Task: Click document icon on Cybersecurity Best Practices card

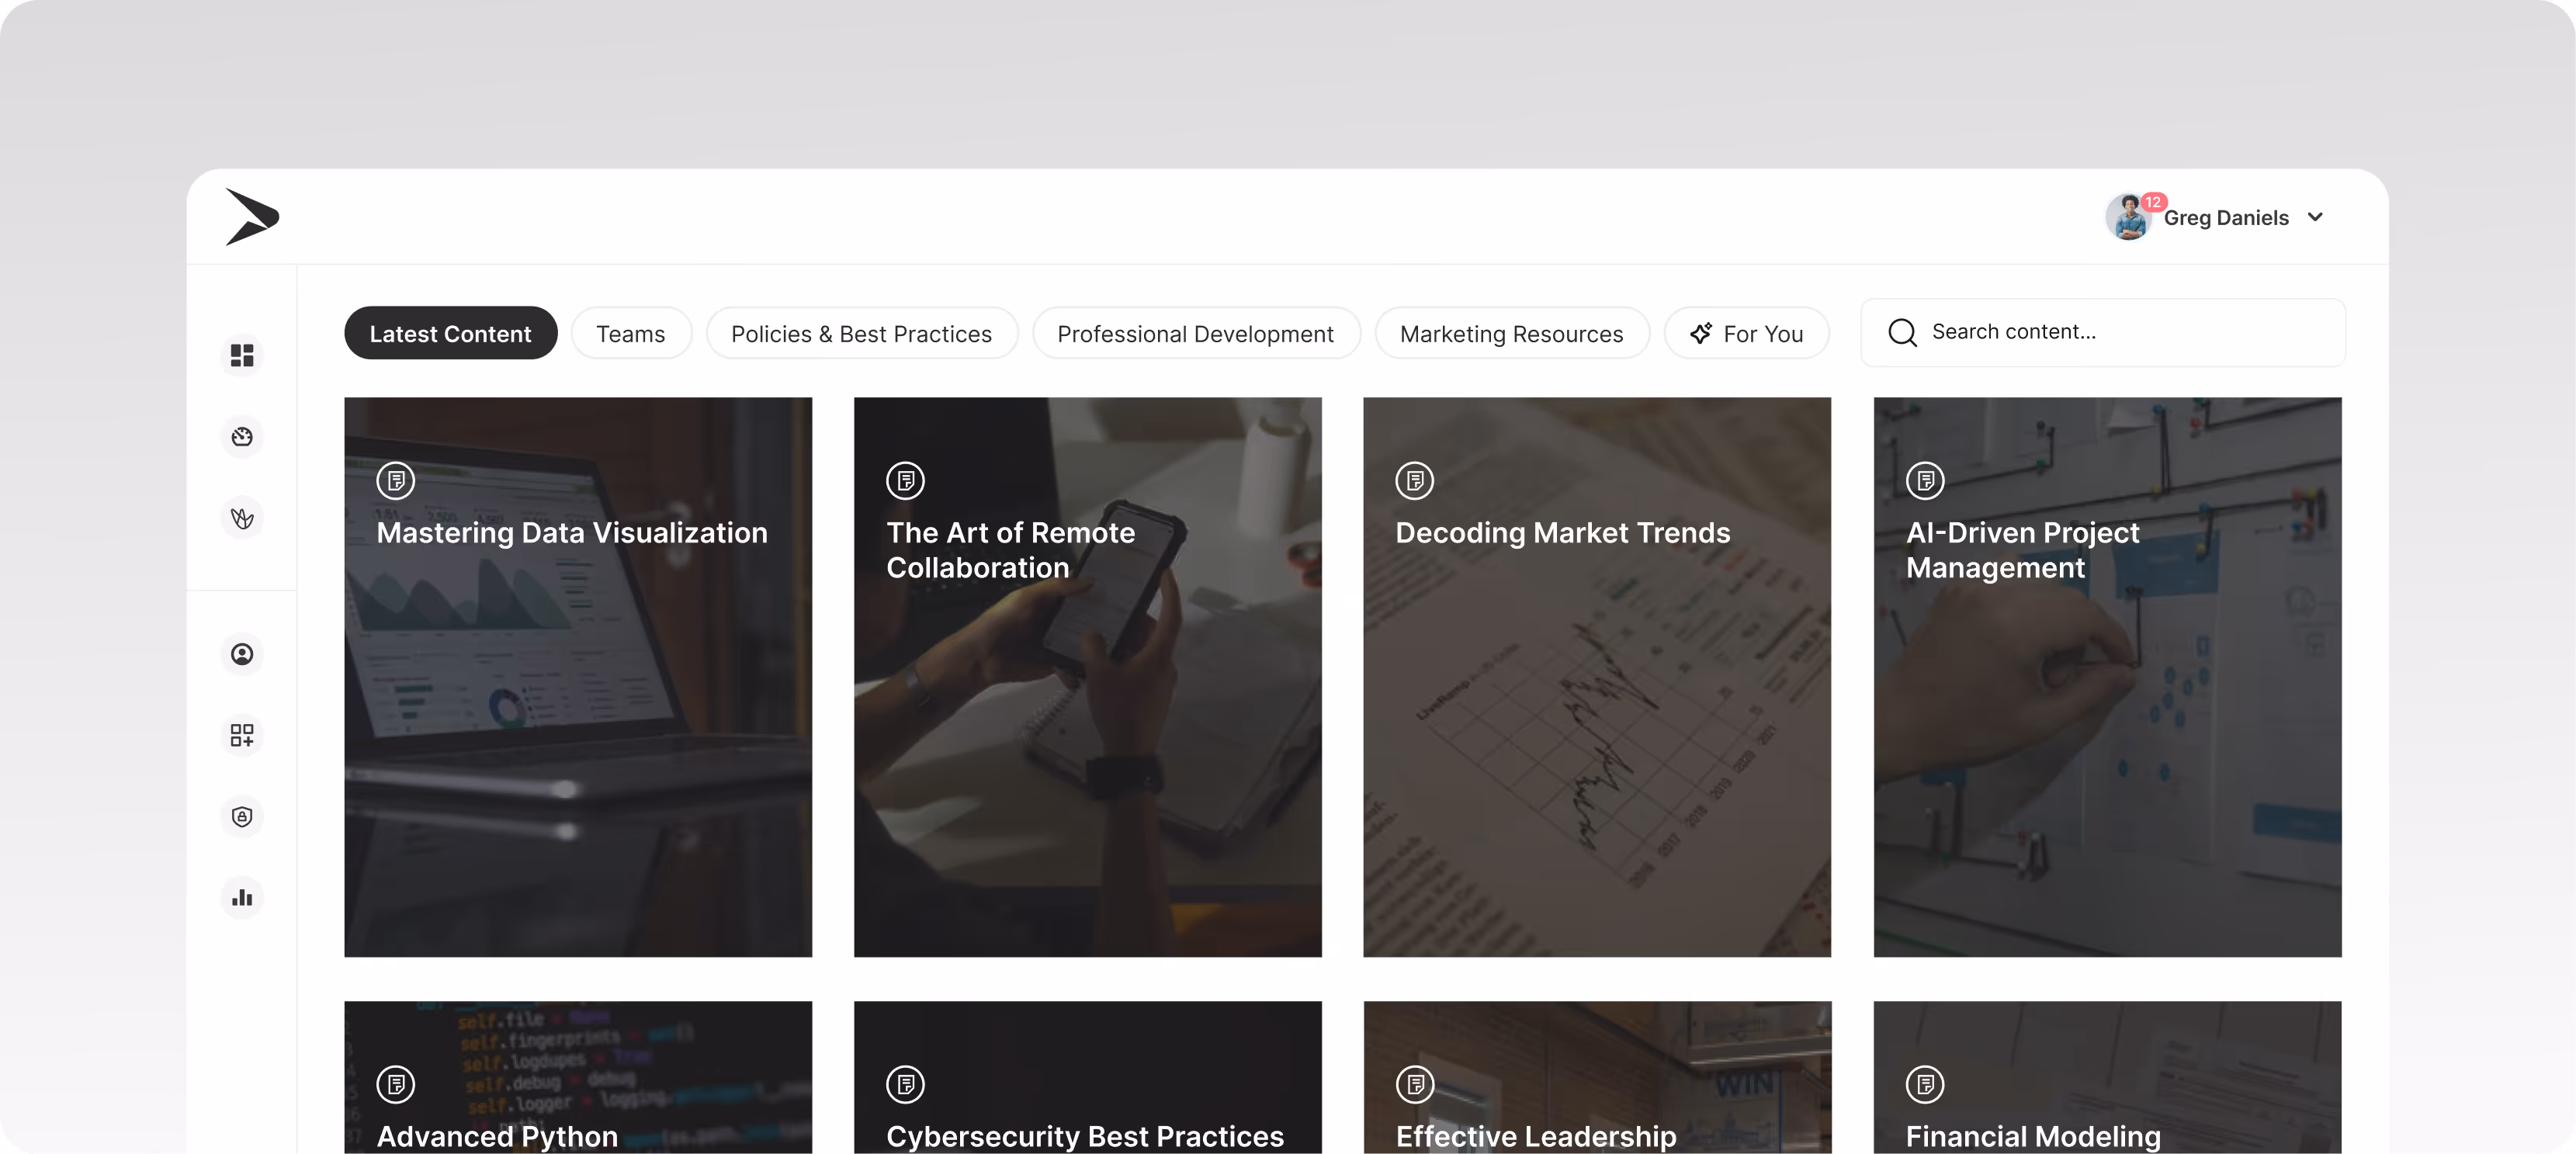Action: click(x=905, y=1084)
